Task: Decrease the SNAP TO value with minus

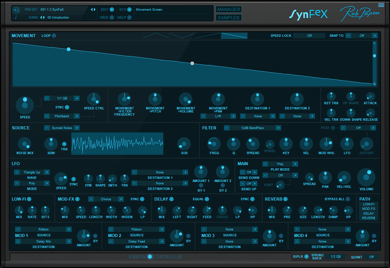Action: [348, 35]
